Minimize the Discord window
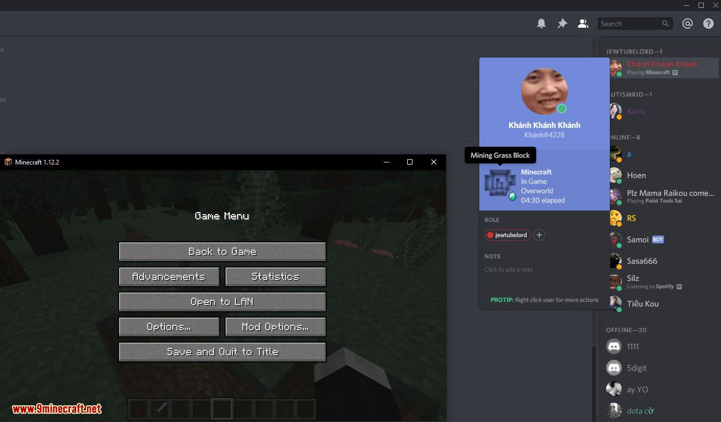This screenshot has width=721, height=422. pyautogui.click(x=685, y=5)
